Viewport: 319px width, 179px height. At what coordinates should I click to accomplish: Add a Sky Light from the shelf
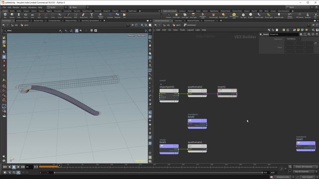tap(243, 15)
